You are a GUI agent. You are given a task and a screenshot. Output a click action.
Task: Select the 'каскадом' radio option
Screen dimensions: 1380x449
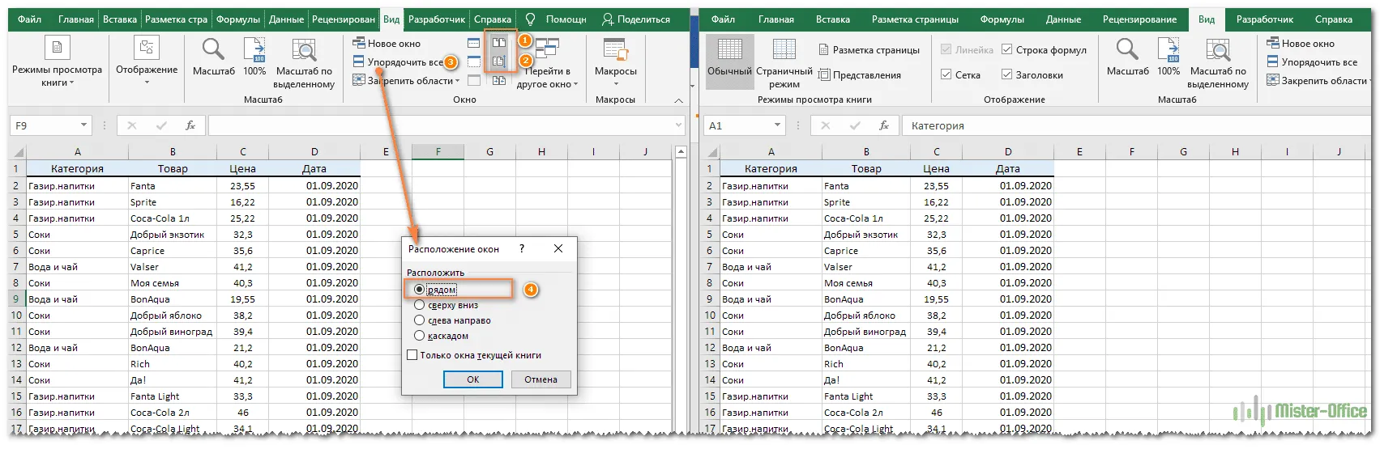419,336
